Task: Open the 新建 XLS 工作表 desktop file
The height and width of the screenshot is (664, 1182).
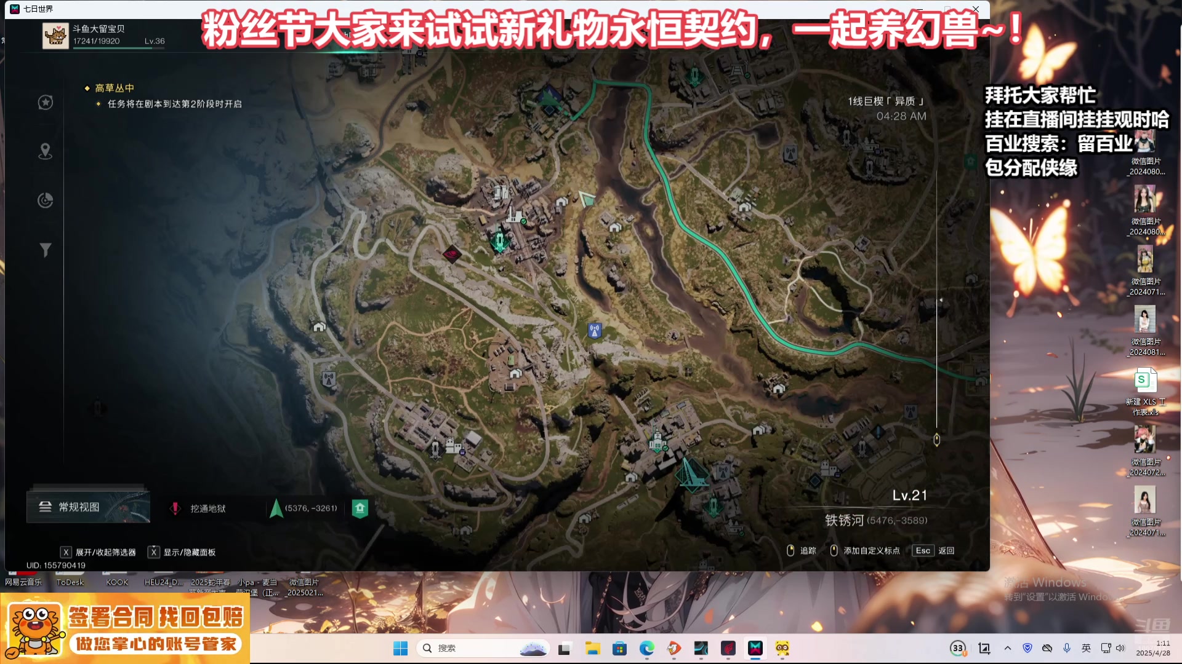Action: coord(1146,392)
